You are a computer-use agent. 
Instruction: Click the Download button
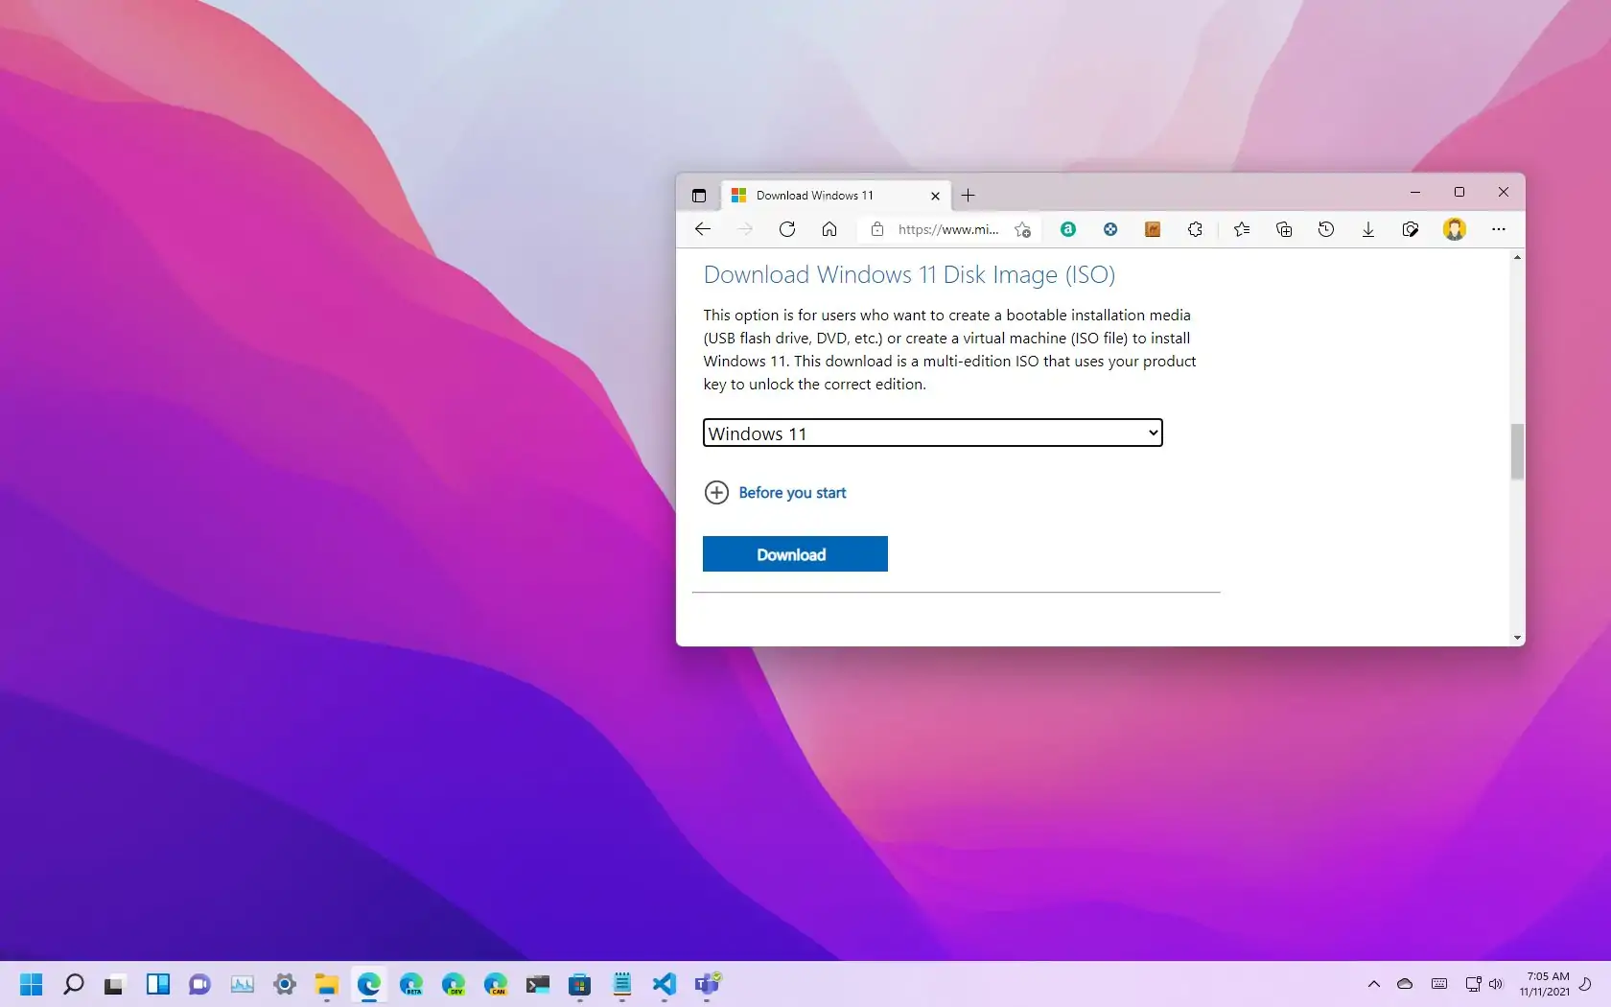794,553
